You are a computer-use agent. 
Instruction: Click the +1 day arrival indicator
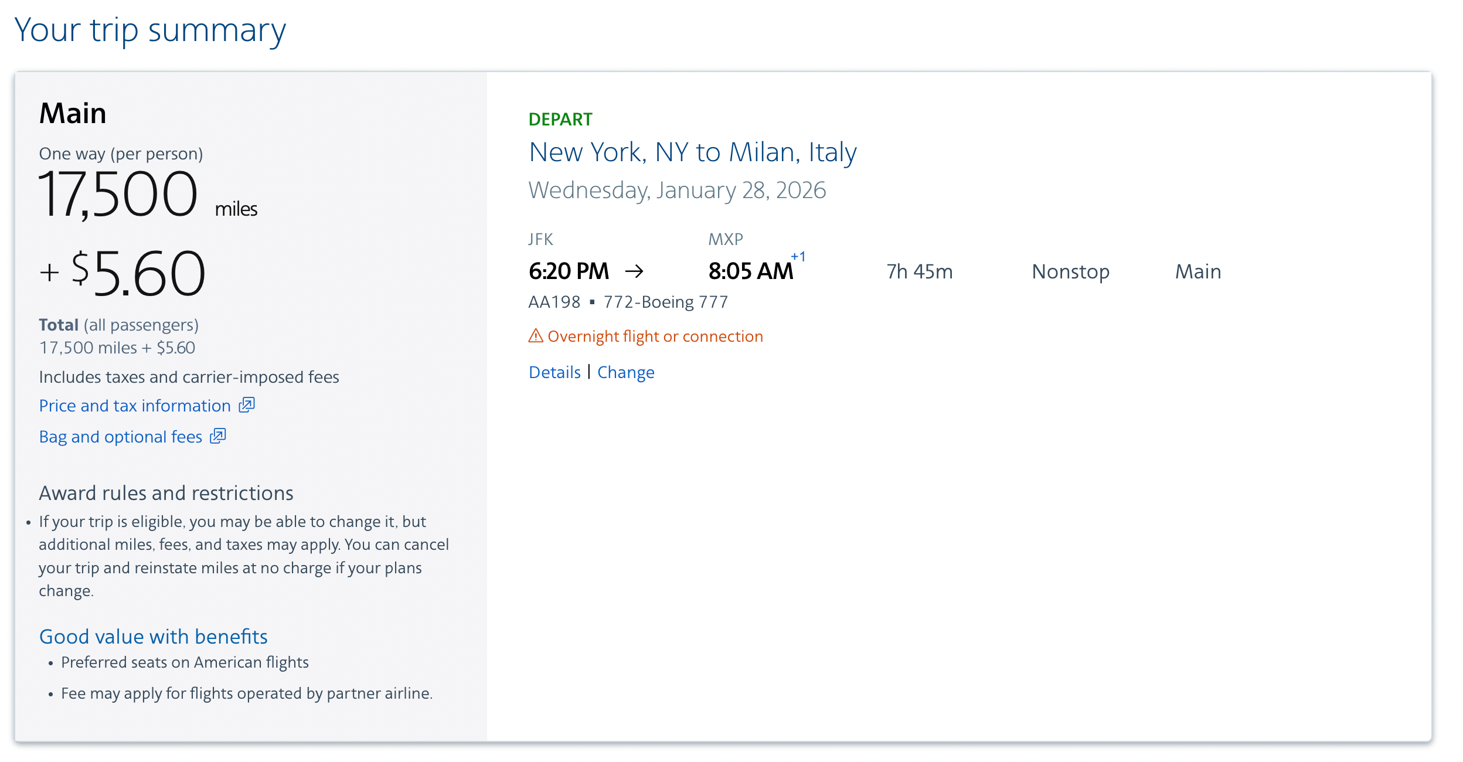(x=798, y=256)
